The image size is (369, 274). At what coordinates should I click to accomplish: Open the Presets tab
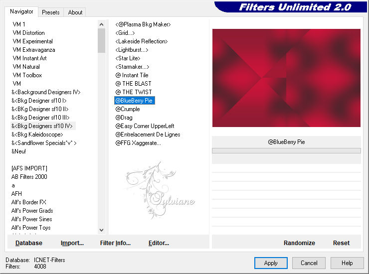tap(50, 12)
